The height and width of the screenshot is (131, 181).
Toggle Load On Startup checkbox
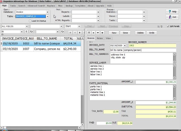tap(30, 21)
